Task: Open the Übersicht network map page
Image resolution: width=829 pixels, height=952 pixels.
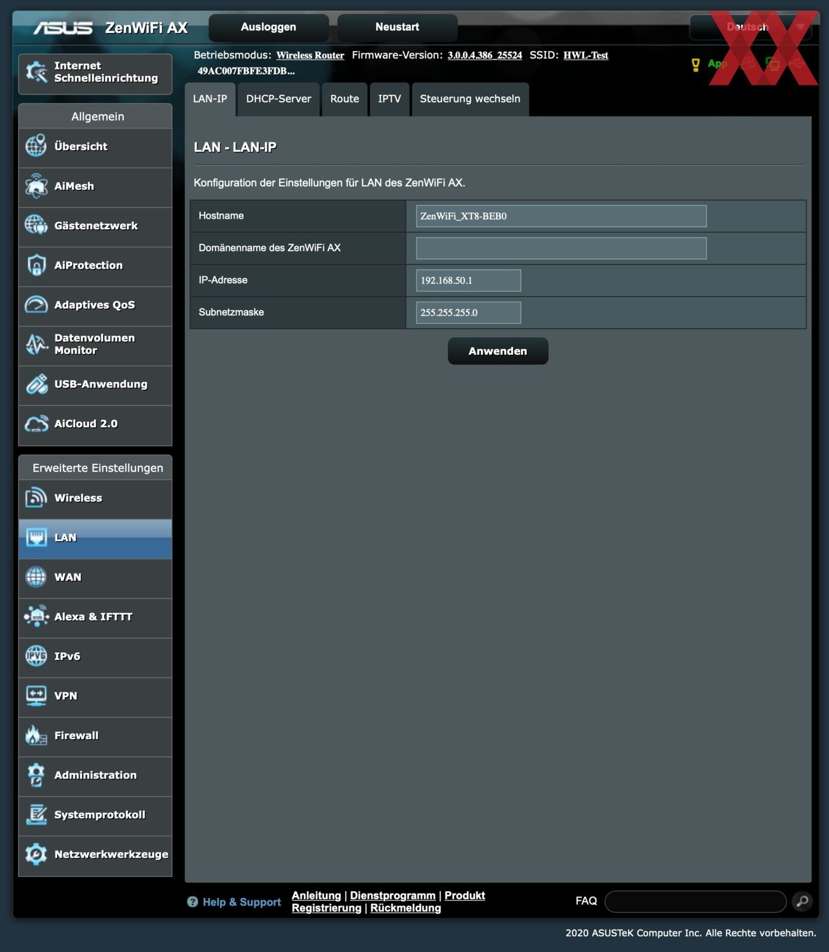Action: 95,147
